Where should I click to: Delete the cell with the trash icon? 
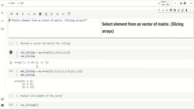186,10
